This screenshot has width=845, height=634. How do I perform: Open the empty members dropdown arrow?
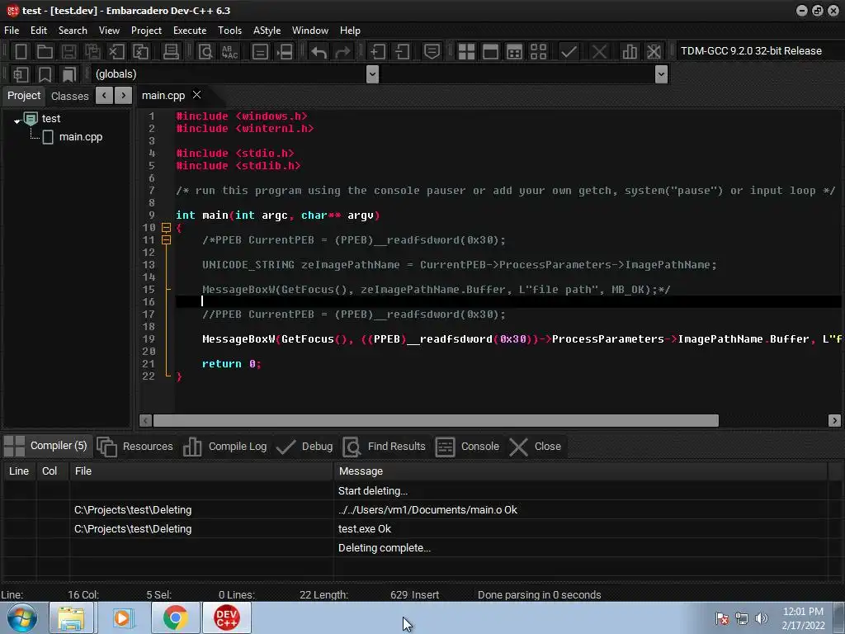(661, 74)
